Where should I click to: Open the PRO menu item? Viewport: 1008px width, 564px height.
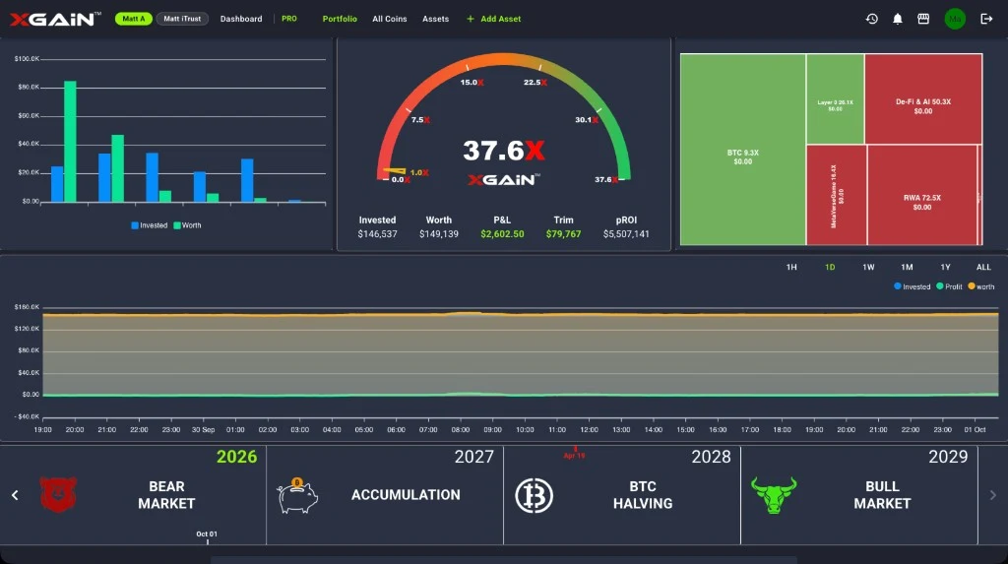tap(289, 19)
